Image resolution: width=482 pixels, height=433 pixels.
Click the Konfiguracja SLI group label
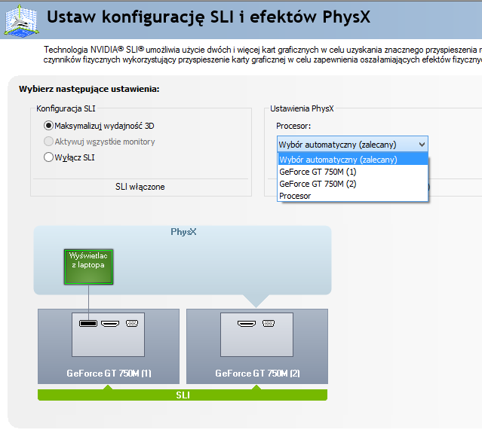66,108
